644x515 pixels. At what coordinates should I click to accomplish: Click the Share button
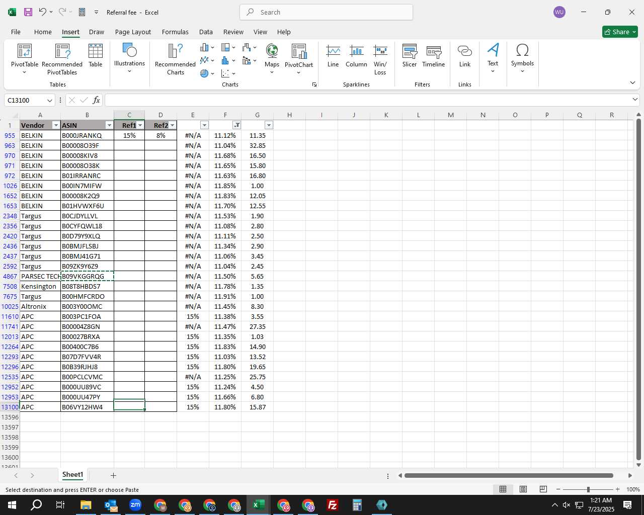(x=620, y=32)
